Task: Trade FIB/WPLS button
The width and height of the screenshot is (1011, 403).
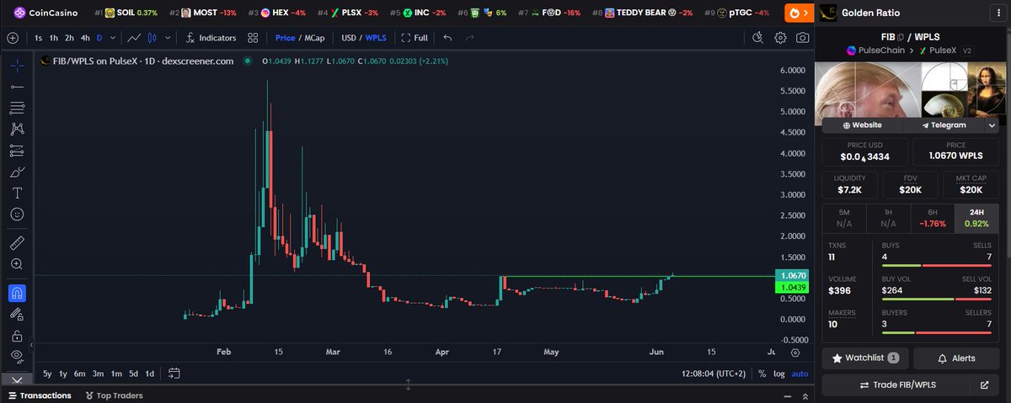Action: 896,384
